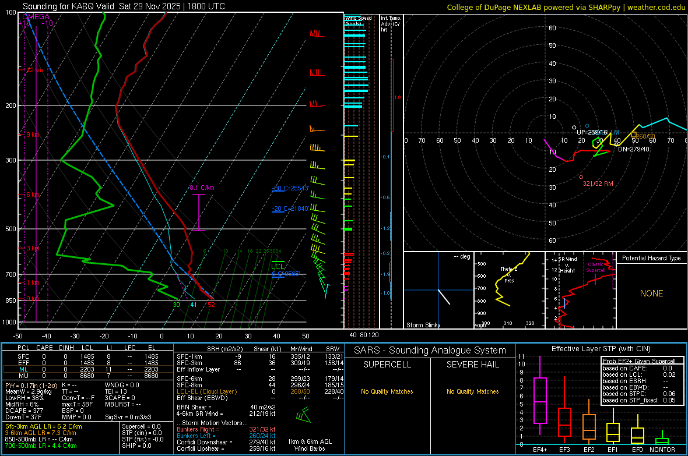The width and height of the screenshot is (688, 456).
Task: Click the OMEGA label on the skew-T
Action: pos(36,17)
